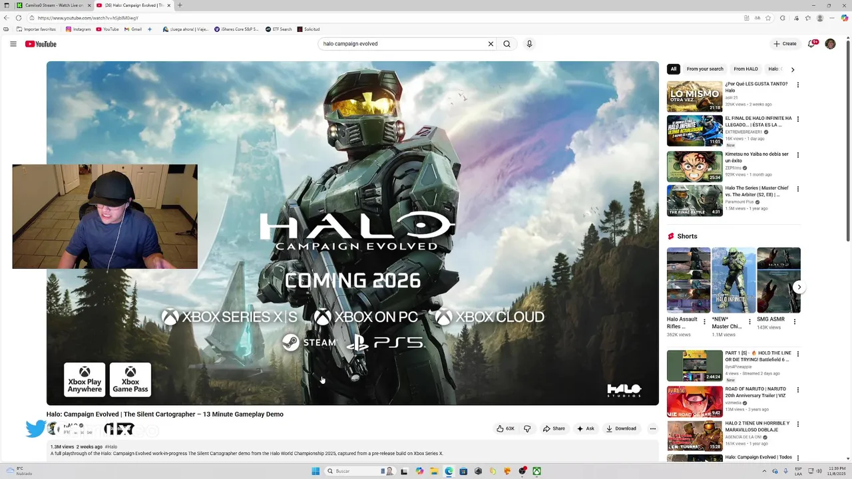Open the iShares Core S&P bookmark
Viewport: 852px width, 479px height.
[236, 29]
